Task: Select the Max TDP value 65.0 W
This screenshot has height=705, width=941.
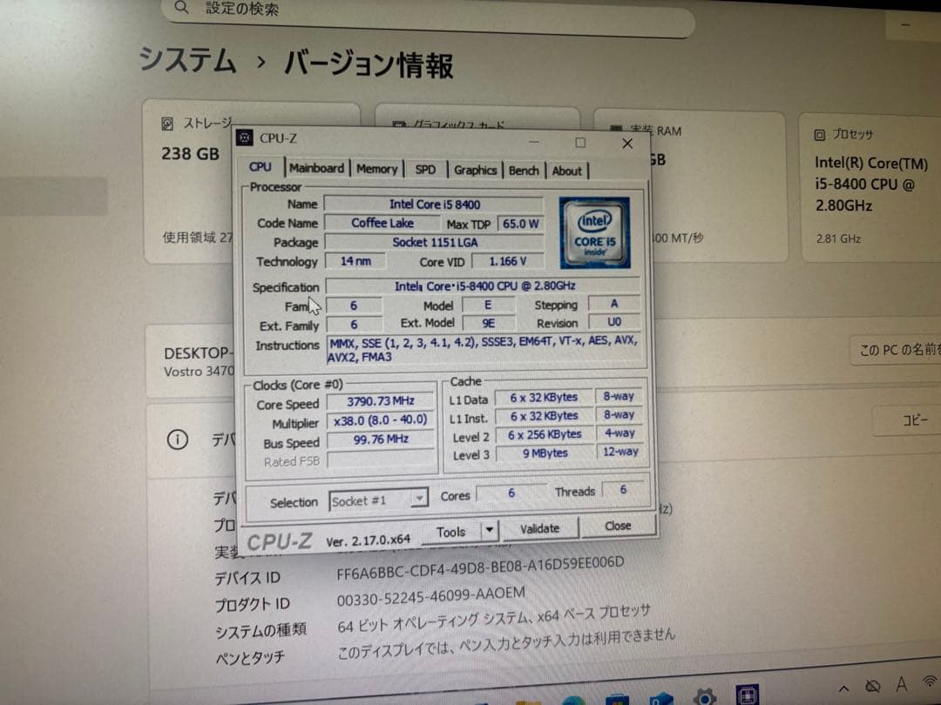Action: click(x=520, y=224)
